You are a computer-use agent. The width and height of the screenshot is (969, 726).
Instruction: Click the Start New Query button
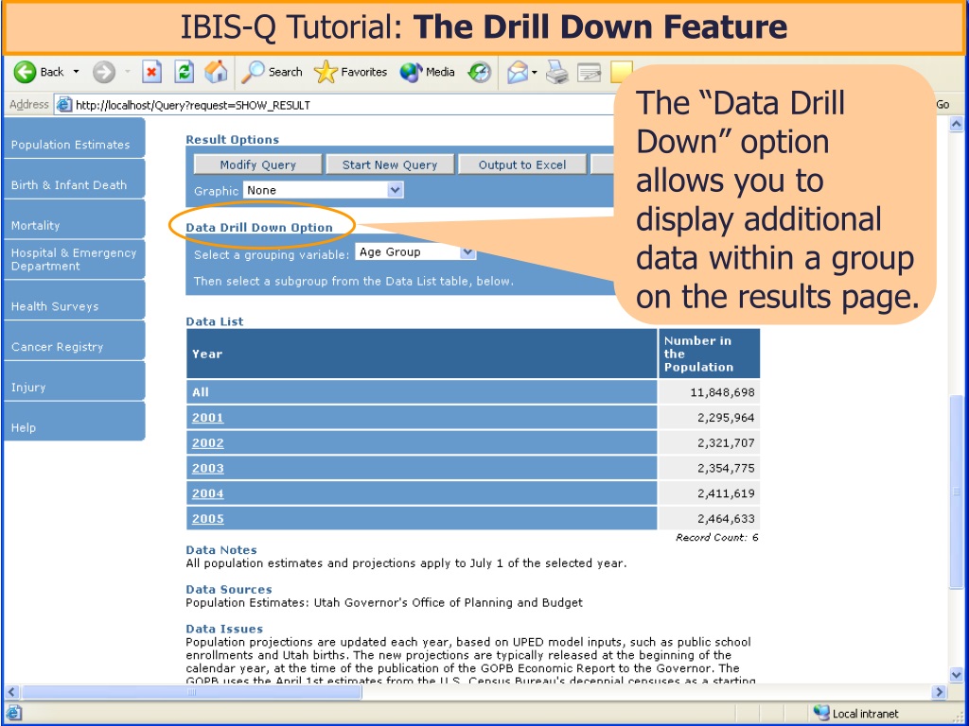coord(390,164)
